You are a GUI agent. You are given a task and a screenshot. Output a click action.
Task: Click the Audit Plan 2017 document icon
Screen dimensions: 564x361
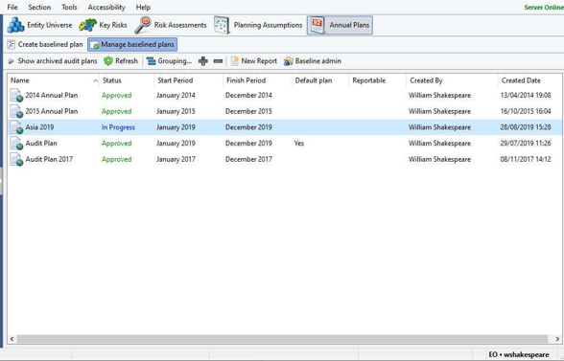pos(16,160)
